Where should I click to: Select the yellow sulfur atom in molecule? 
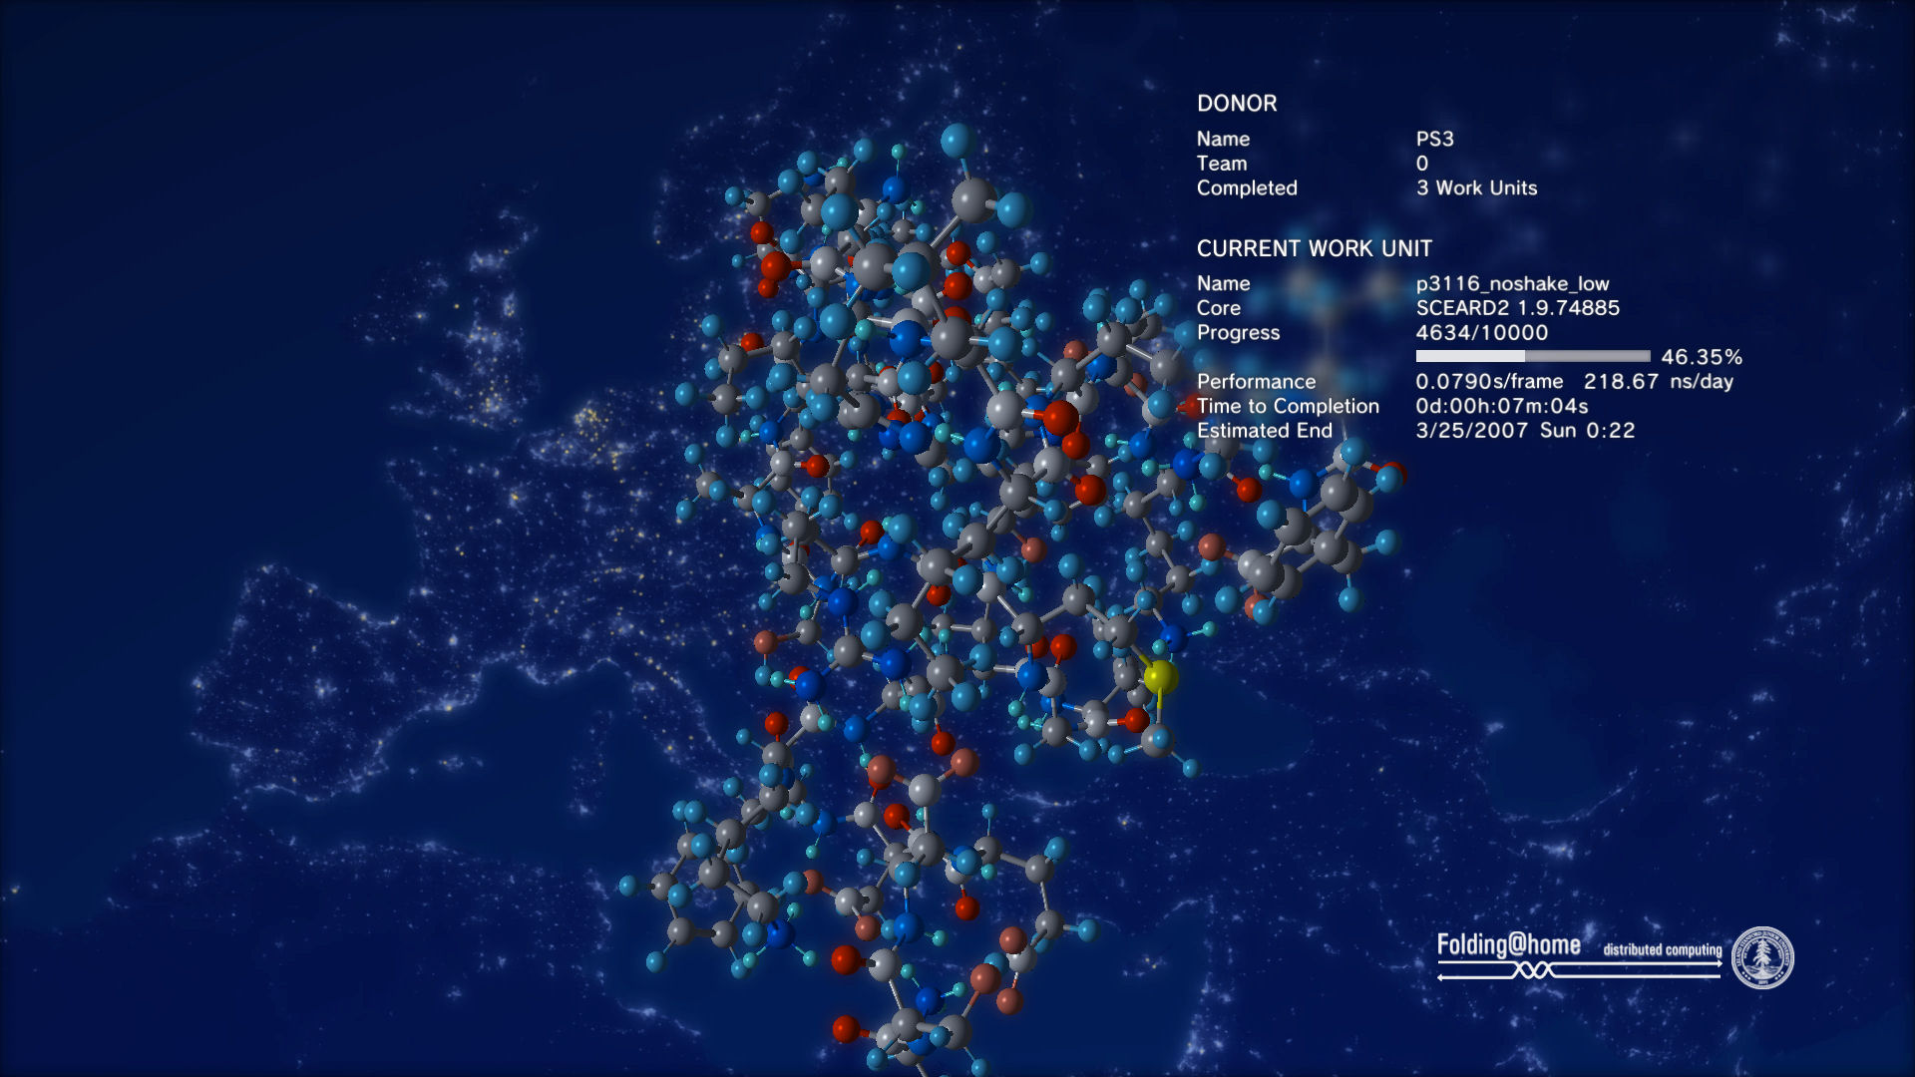coord(1160,677)
